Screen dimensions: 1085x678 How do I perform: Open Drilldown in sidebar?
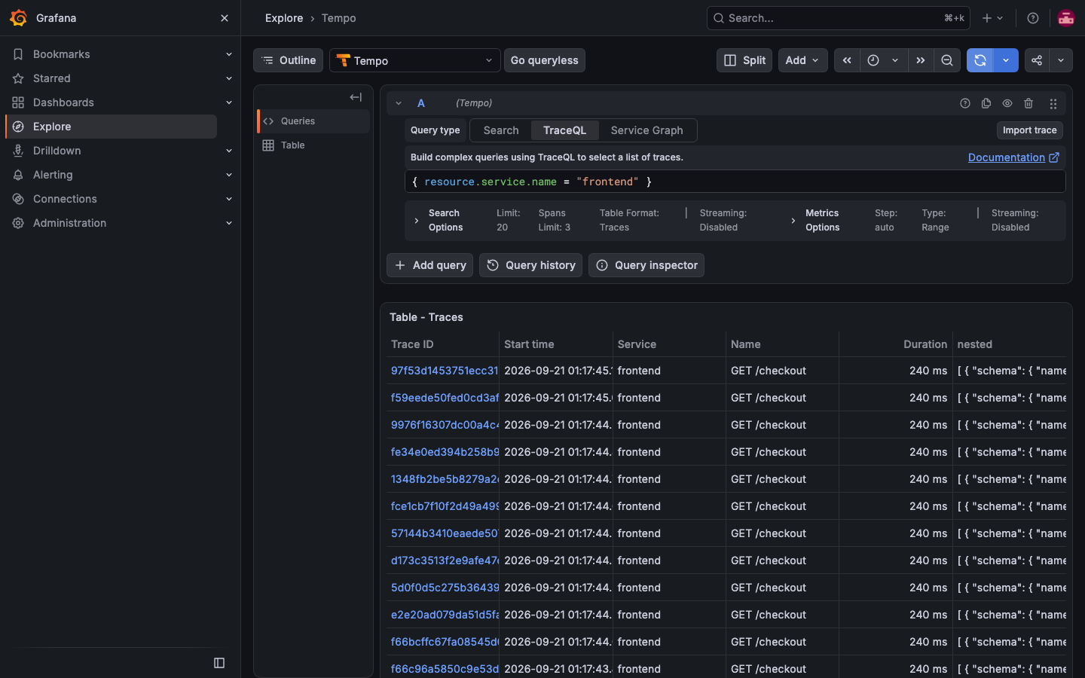tap(57, 151)
